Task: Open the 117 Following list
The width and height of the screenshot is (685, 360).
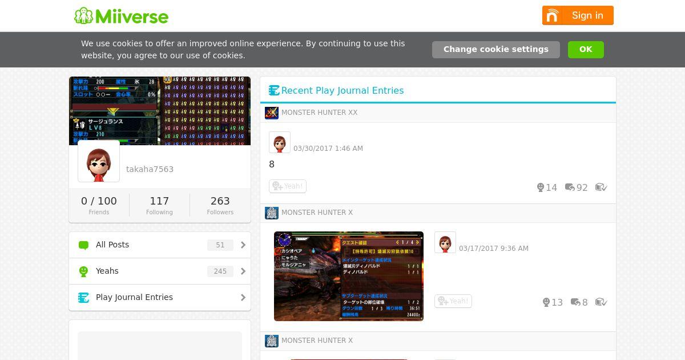Action: click(159, 205)
